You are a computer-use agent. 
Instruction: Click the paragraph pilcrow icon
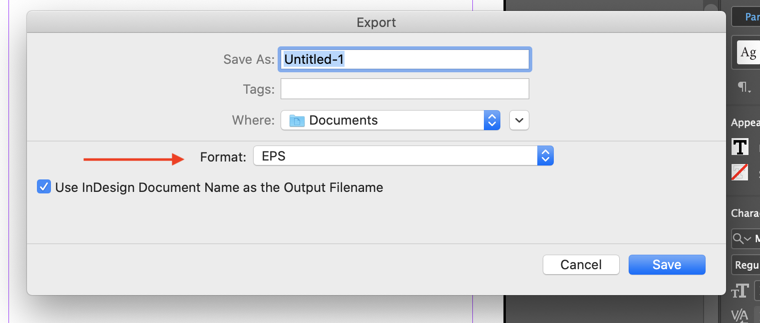pos(744,88)
